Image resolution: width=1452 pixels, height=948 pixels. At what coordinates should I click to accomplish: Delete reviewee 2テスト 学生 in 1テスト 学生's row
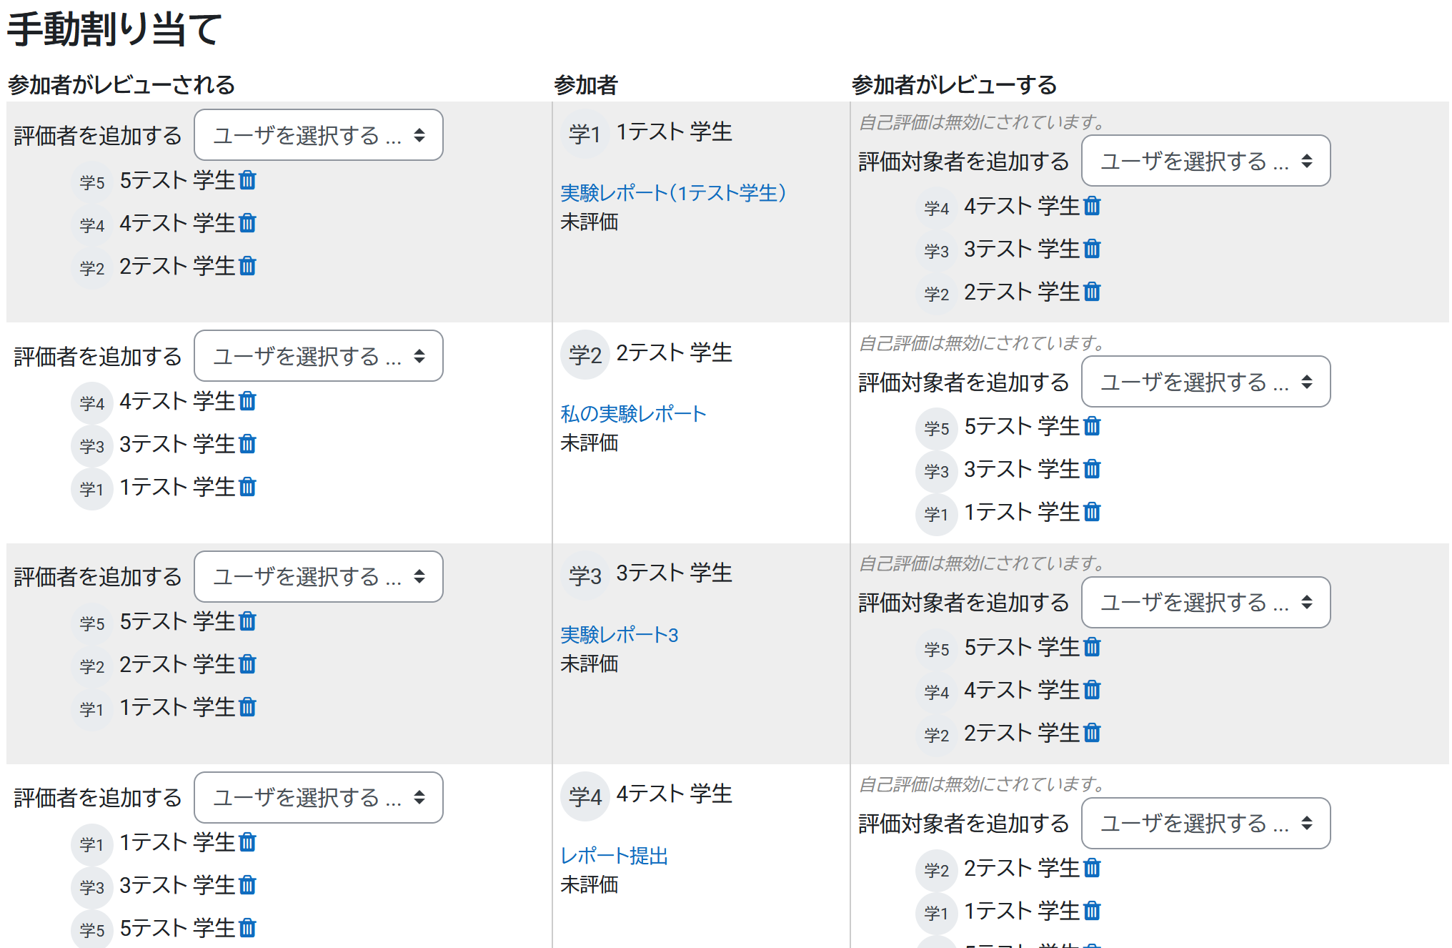1092,292
